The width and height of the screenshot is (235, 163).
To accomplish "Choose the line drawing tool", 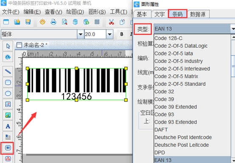I will point(8,72).
